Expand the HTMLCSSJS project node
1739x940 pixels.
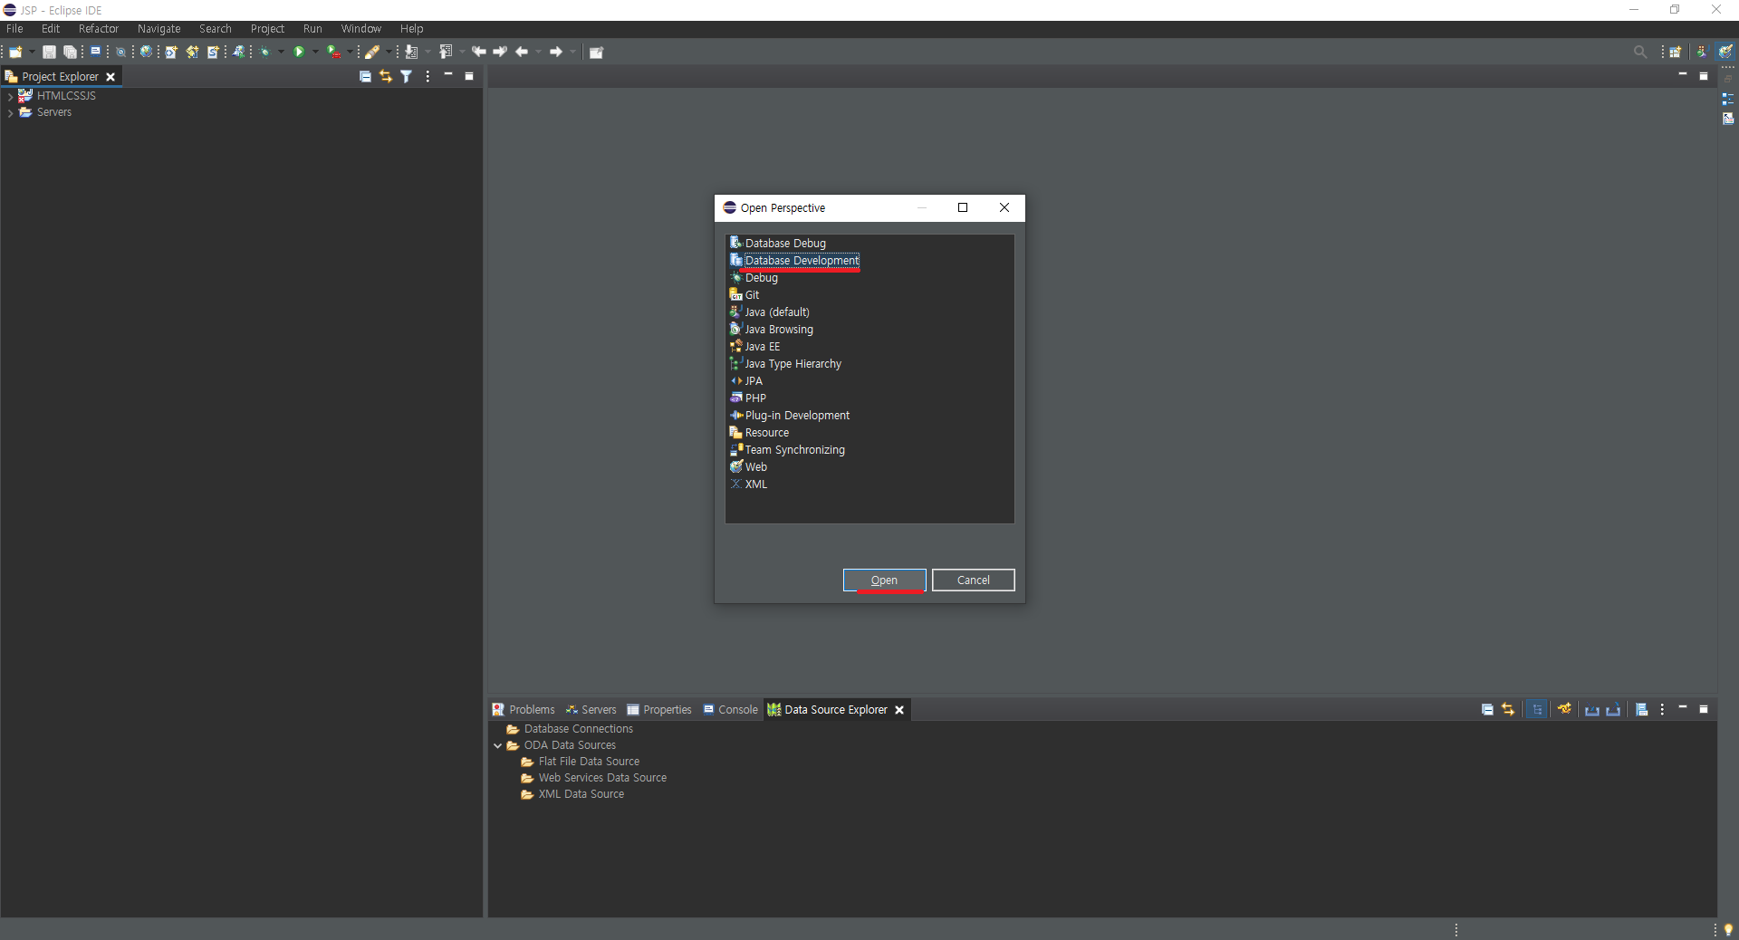coord(10,96)
